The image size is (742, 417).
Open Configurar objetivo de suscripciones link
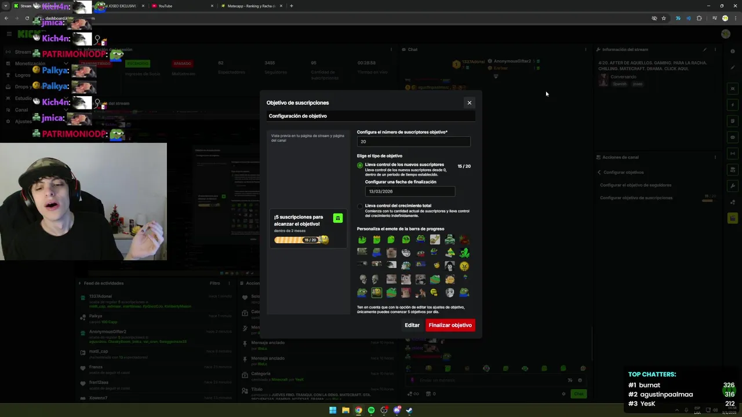coord(636,197)
